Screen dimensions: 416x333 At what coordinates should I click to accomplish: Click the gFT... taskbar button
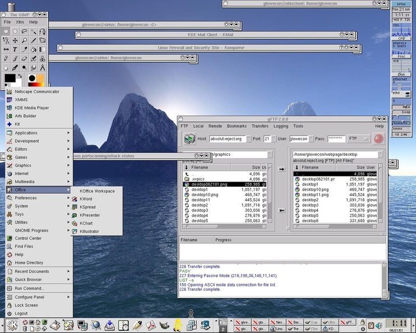[x=348, y=322]
